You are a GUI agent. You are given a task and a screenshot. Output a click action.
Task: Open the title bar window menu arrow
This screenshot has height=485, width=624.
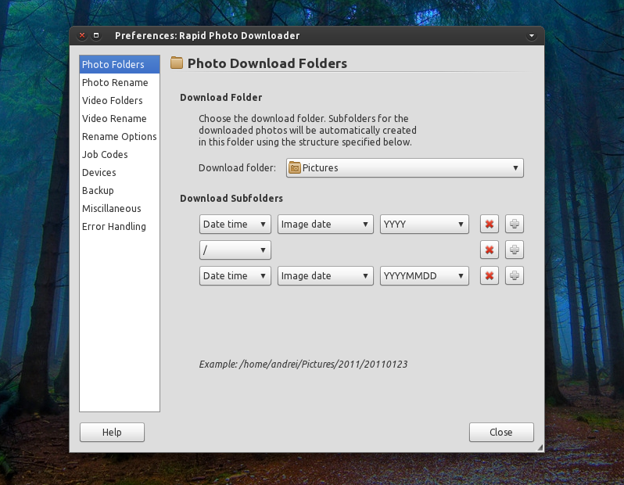(531, 36)
